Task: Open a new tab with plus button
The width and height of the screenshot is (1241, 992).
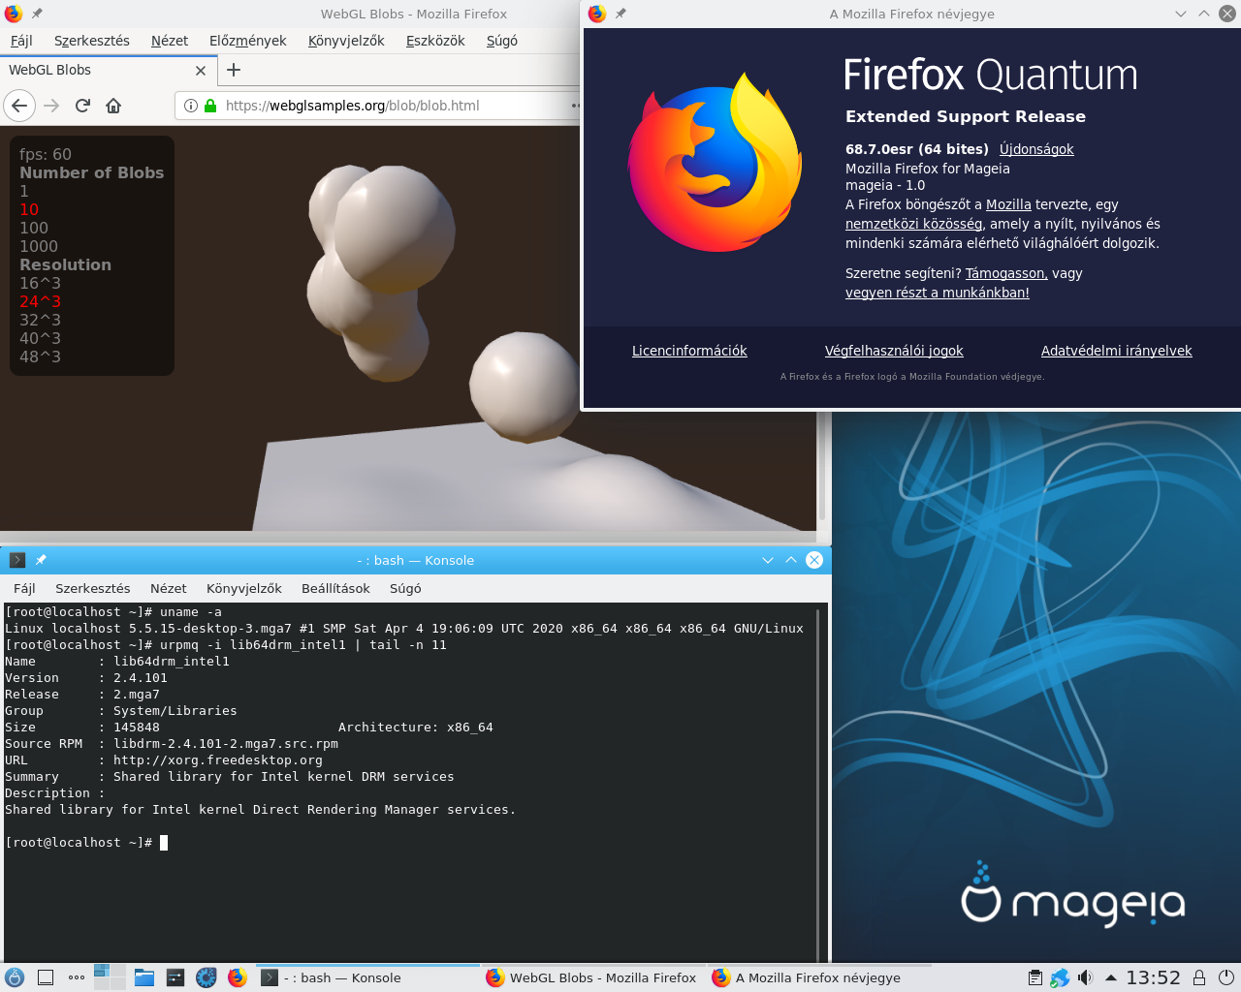Action: click(x=234, y=70)
